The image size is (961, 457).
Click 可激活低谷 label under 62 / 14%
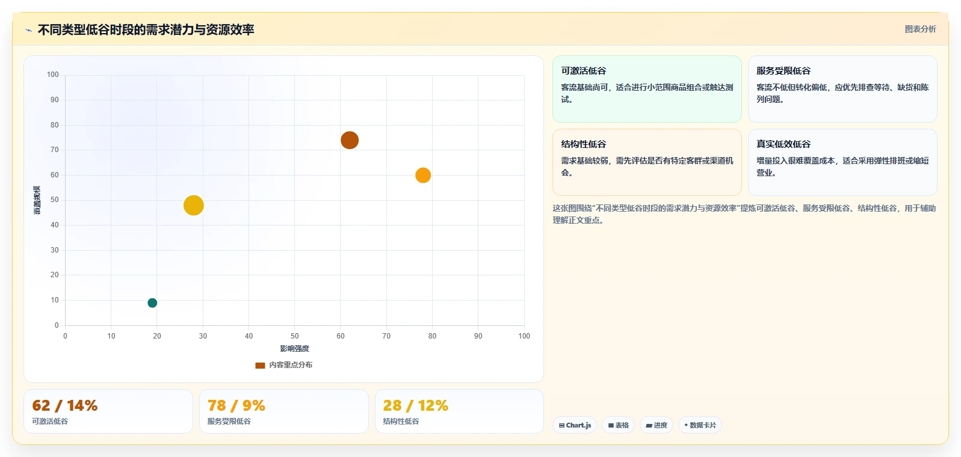(50, 422)
